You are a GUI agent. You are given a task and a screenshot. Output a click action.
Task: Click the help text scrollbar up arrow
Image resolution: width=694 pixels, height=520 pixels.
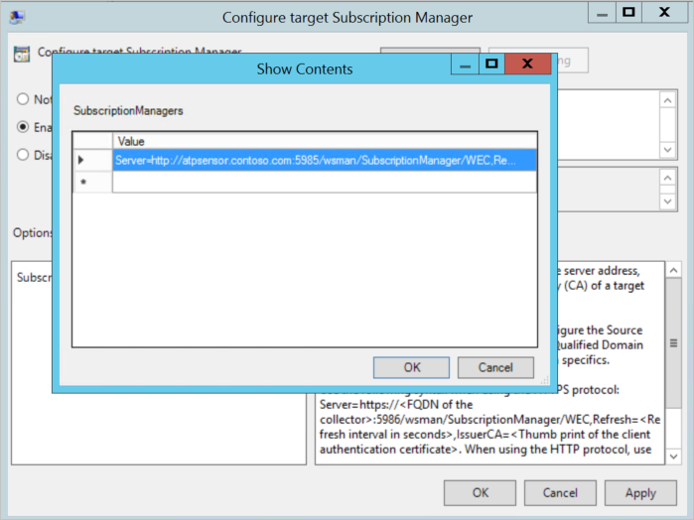click(x=673, y=270)
